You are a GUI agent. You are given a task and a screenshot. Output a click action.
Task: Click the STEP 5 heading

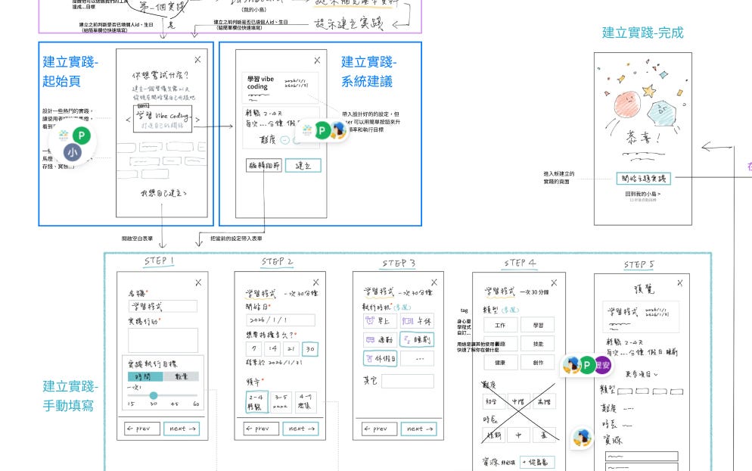[x=639, y=264]
